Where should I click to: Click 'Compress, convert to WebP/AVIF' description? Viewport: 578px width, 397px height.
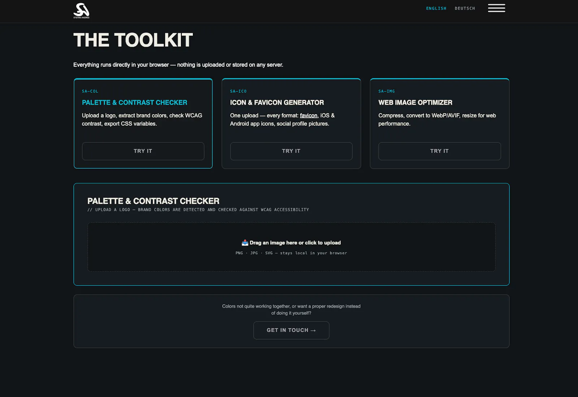pyautogui.click(x=437, y=120)
